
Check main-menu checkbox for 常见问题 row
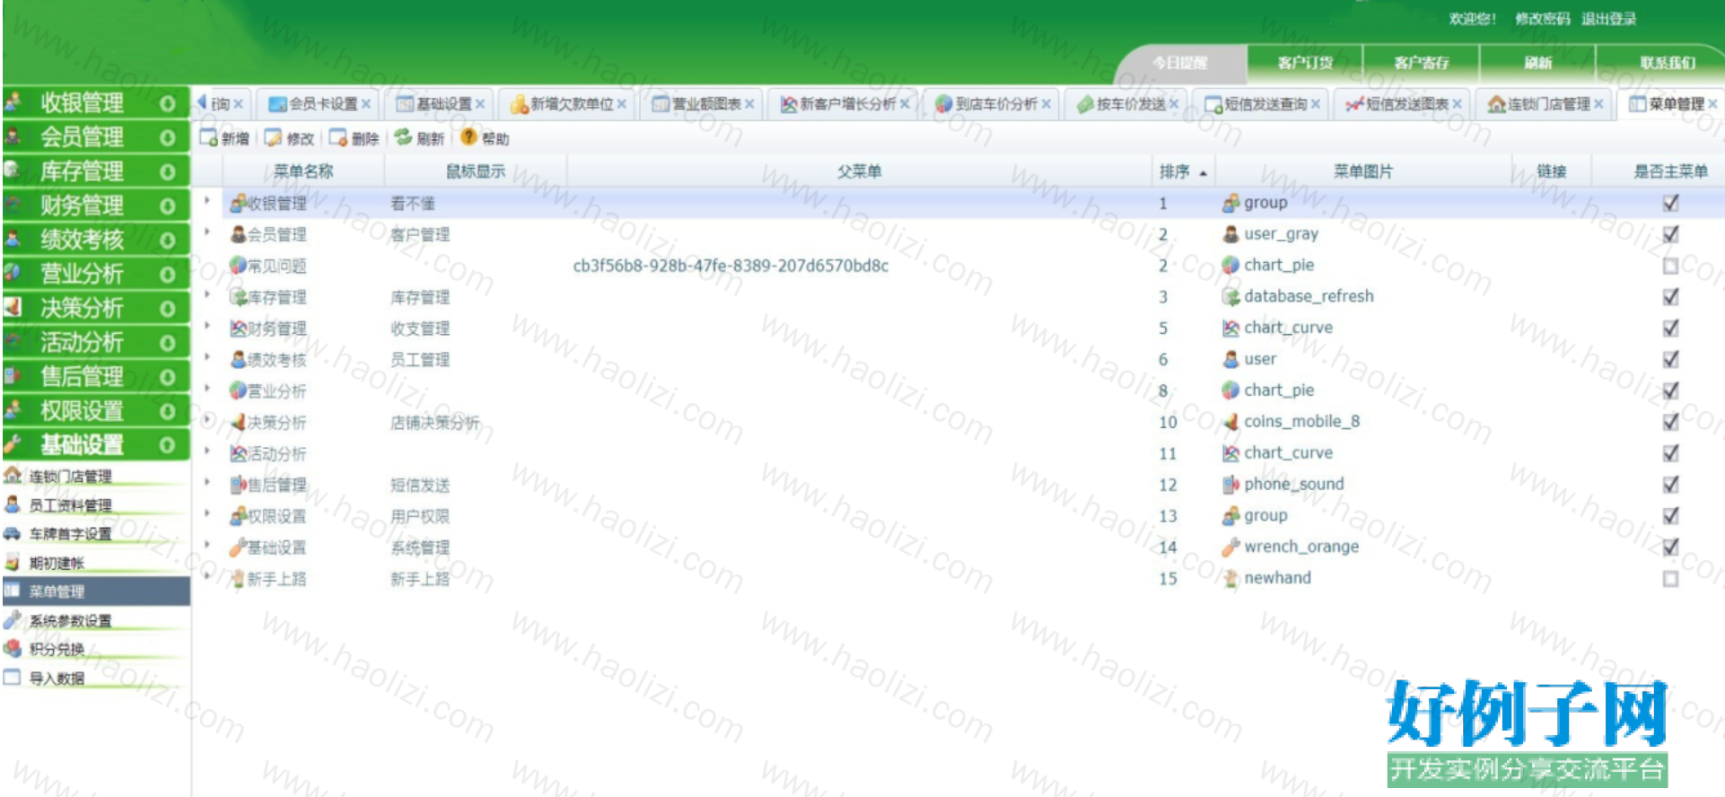(1670, 266)
